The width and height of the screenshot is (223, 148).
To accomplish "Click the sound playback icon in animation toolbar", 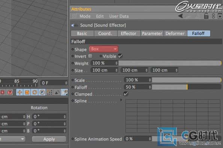I will (57, 93).
